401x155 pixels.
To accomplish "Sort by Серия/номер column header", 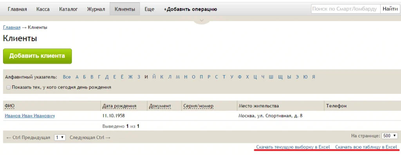I will coord(199,106).
